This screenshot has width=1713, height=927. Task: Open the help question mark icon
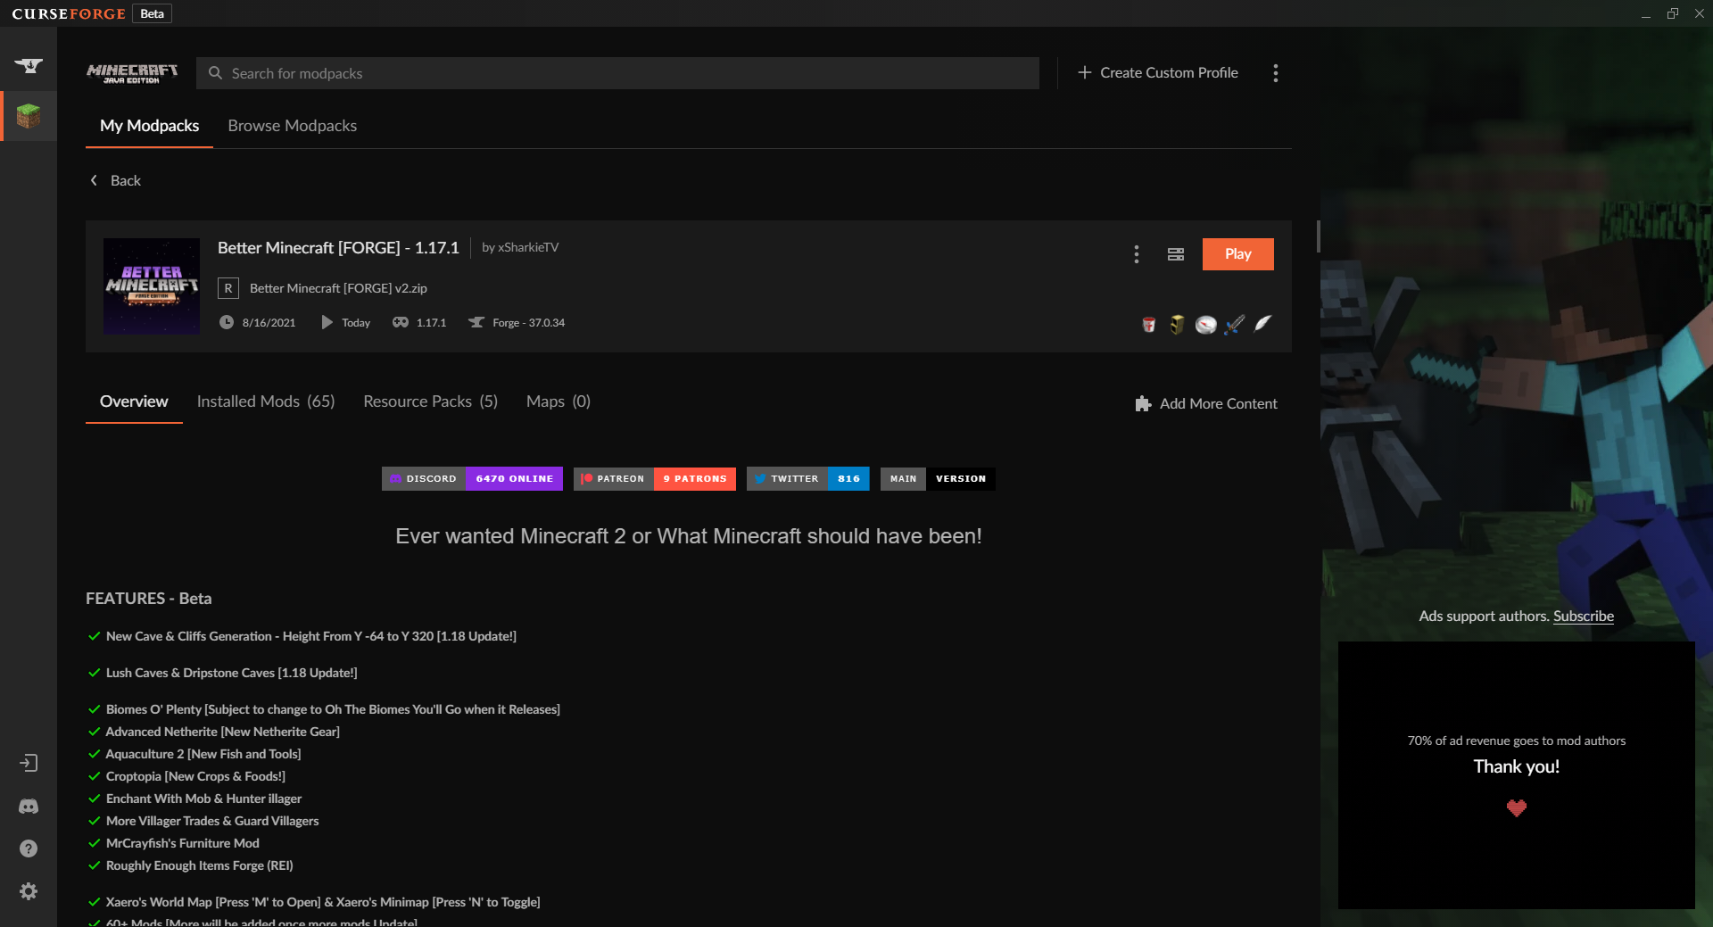(x=29, y=848)
